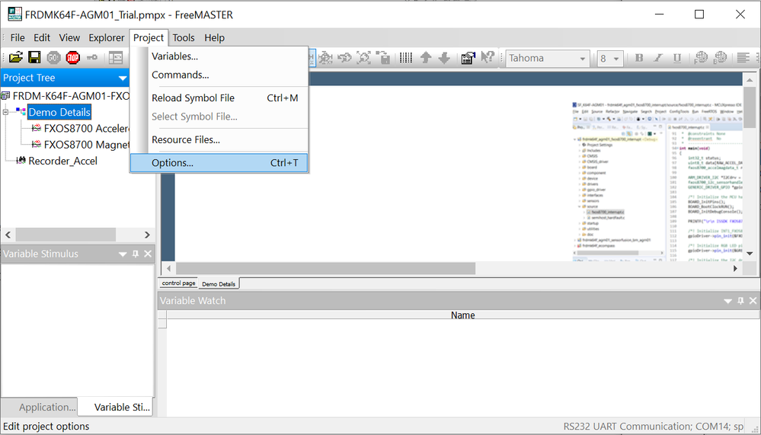Open the Help menu
Screen dimensions: 761x435
point(214,37)
